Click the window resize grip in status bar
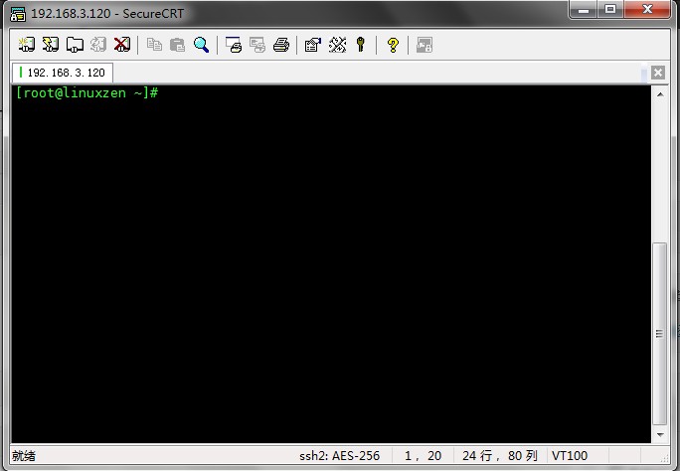This screenshot has width=680, height=471. [x=665, y=457]
